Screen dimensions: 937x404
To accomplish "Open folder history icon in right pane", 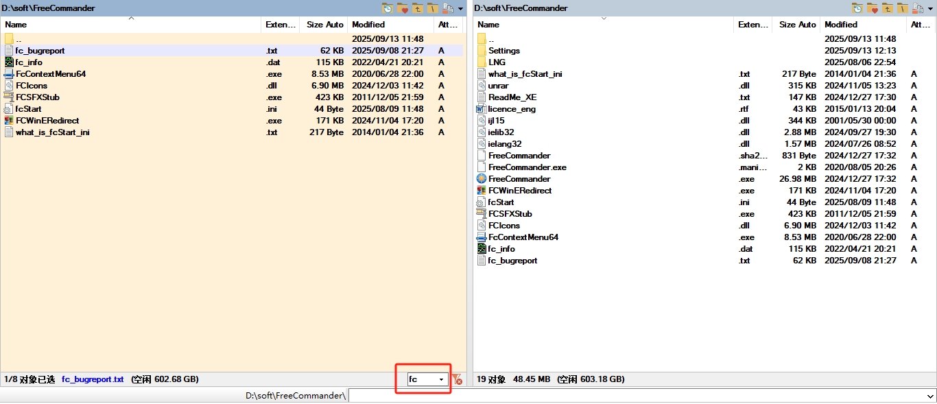I will 857,8.
